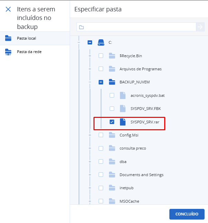This screenshot has width=208, height=223.
Task: Toggle the C: drive checkbox
Action: pyautogui.click(x=90, y=42)
